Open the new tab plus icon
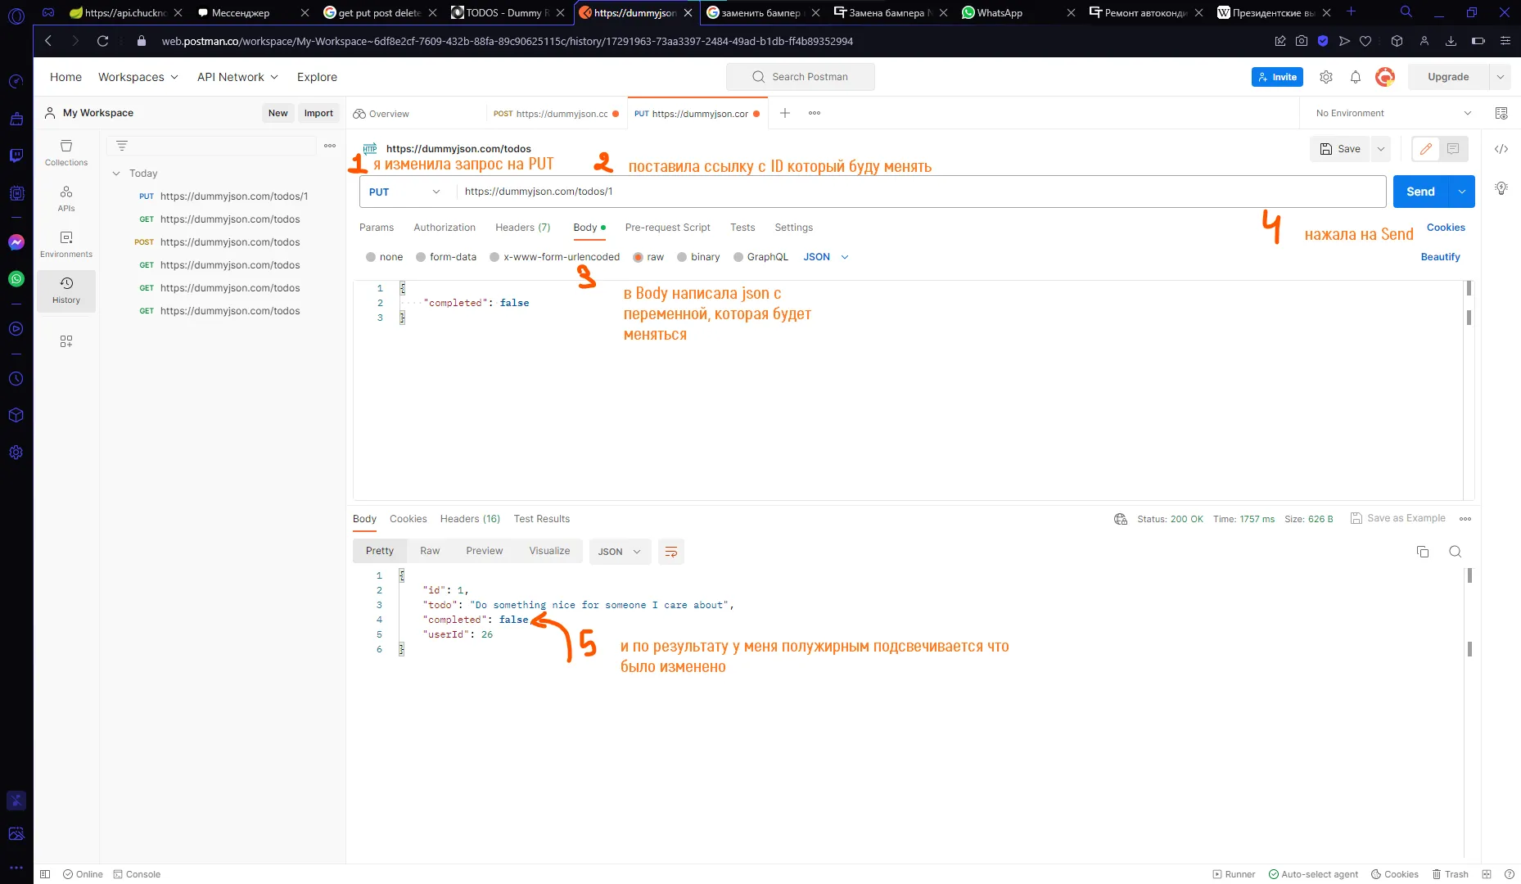Viewport: 1521px width, 884px height. tap(785, 113)
